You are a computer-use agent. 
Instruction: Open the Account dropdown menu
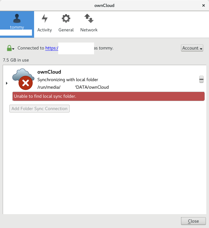click(192, 48)
